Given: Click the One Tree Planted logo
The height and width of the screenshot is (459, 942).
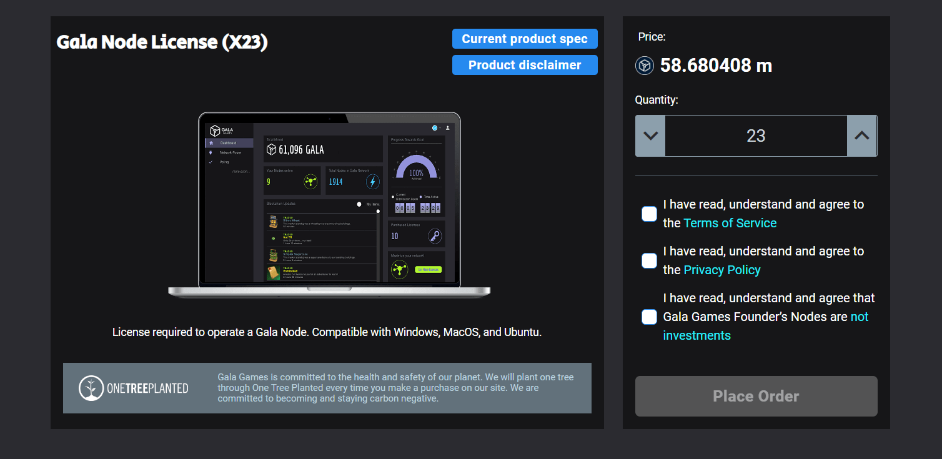Looking at the screenshot, I should 134,388.
